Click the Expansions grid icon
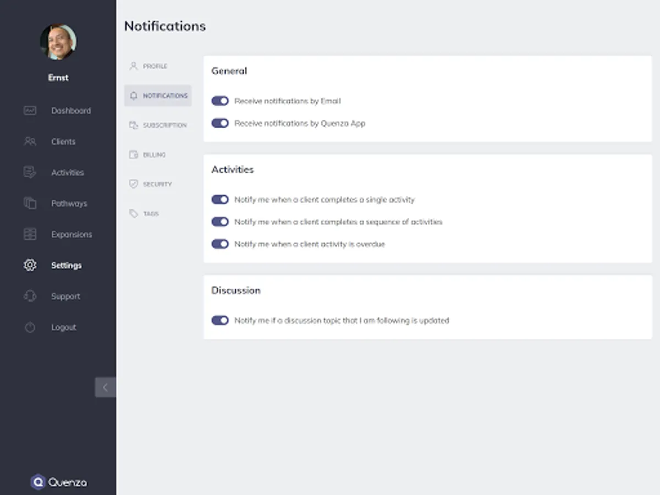660x495 pixels. click(30, 234)
